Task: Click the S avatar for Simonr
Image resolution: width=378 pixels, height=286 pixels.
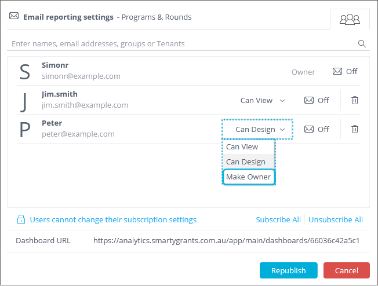Action: click(x=24, y=72)
